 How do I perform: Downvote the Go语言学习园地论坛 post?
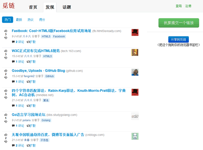tap(6, 122)
